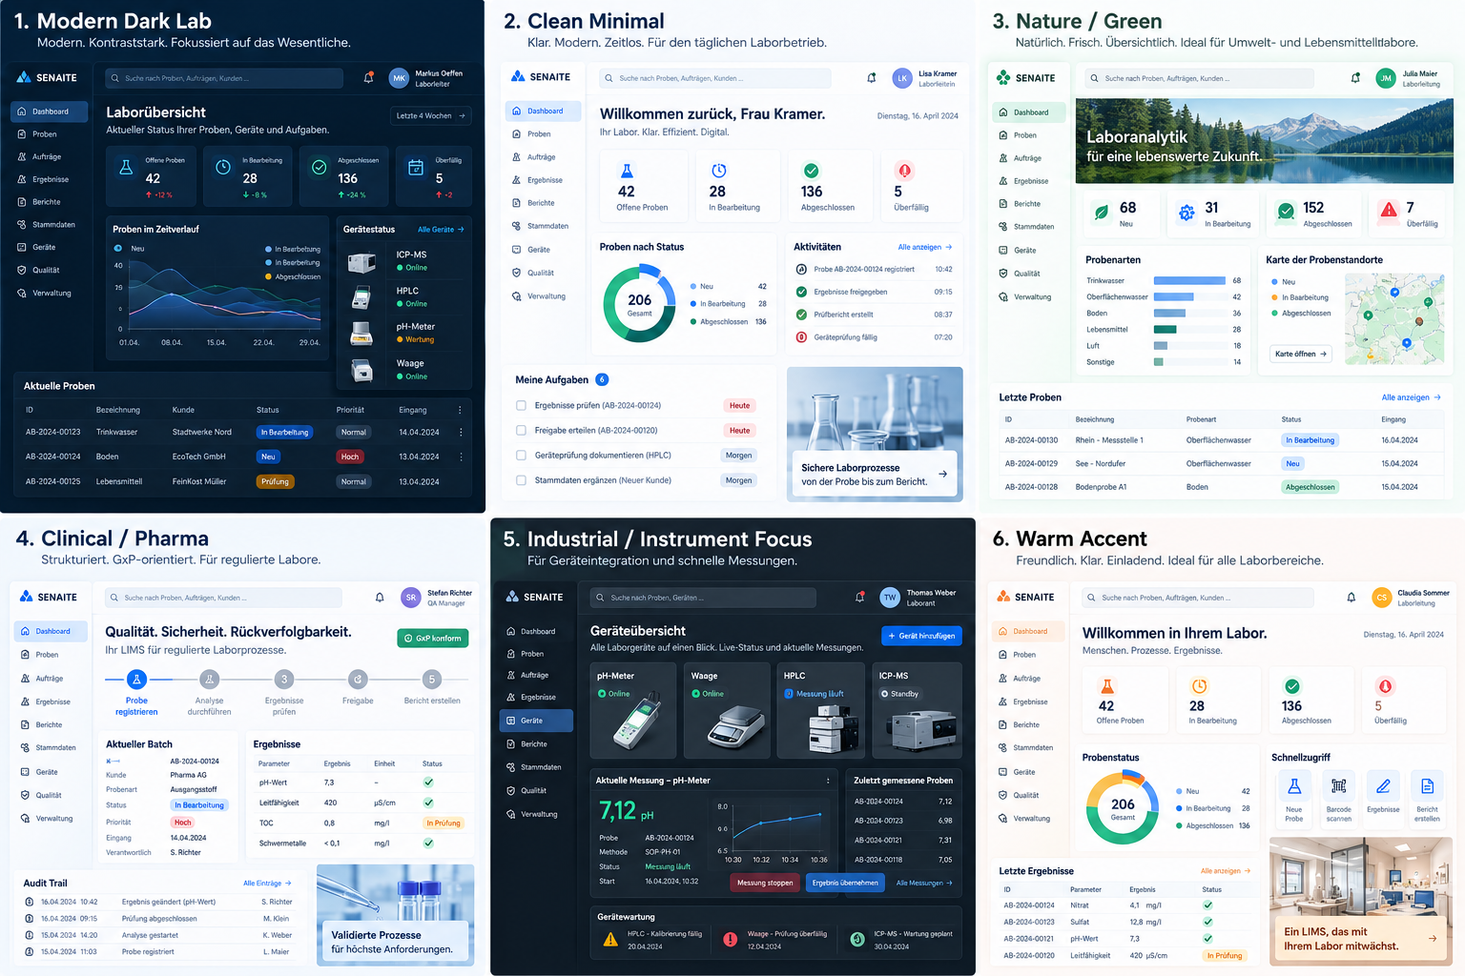
Task: Open the Alle Einträge link in Audit Trail
Action: coord(267,884)
